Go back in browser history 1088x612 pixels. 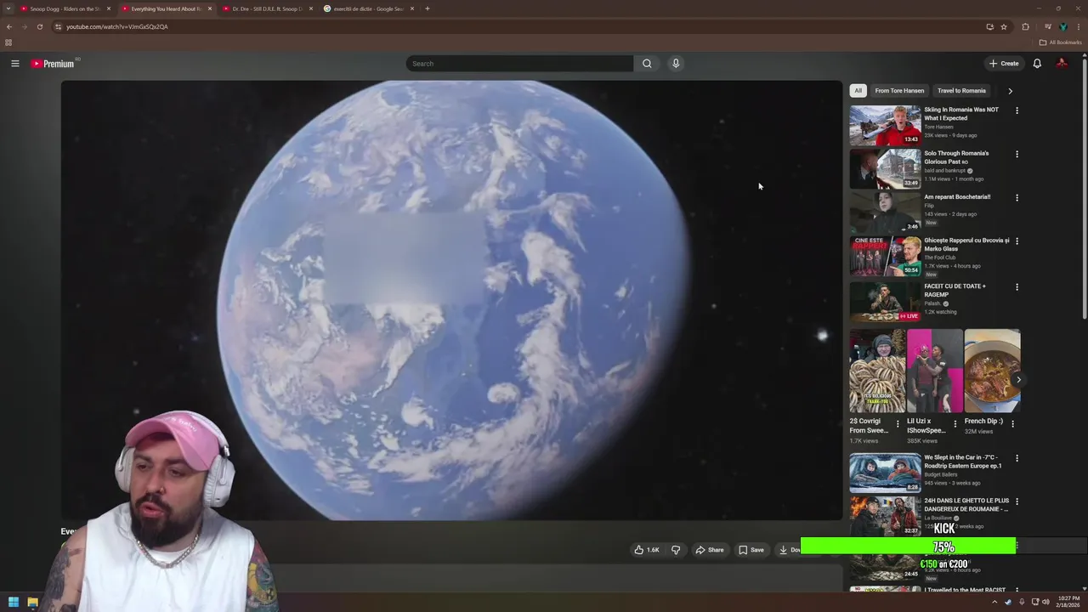9,26
